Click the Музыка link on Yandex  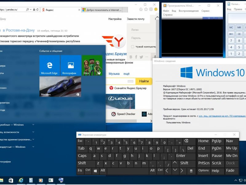(114, 74)
